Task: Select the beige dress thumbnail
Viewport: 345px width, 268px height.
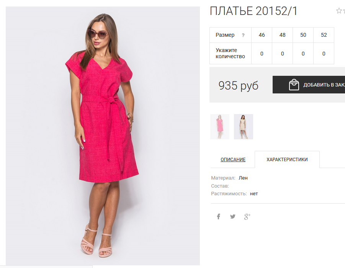Action: coord(244,127)
